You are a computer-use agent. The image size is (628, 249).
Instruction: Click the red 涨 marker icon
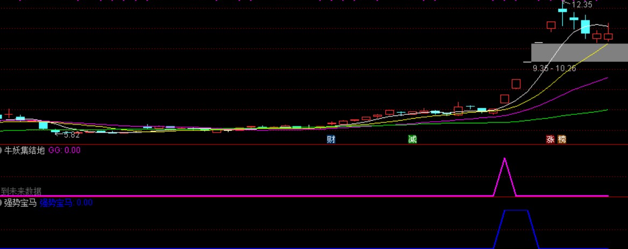coord(551,140)
